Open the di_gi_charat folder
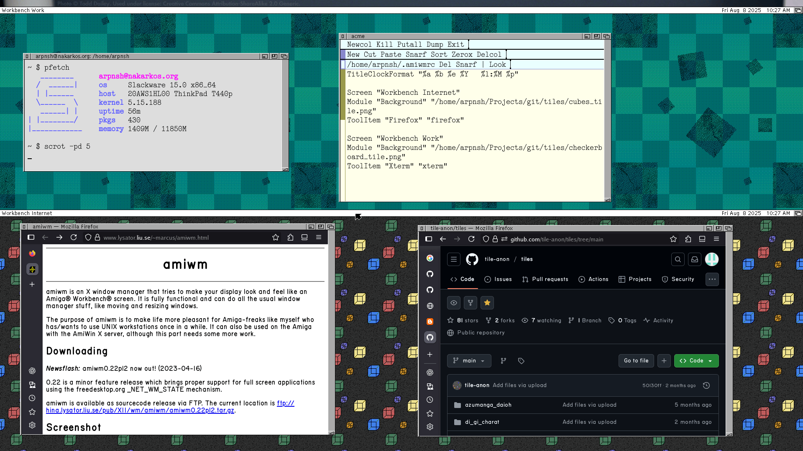This screenshot has height=451, width=803. (x=482, y=422)
